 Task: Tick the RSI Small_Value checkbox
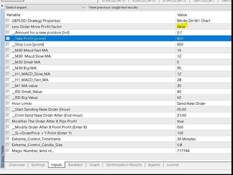(8, 92)
